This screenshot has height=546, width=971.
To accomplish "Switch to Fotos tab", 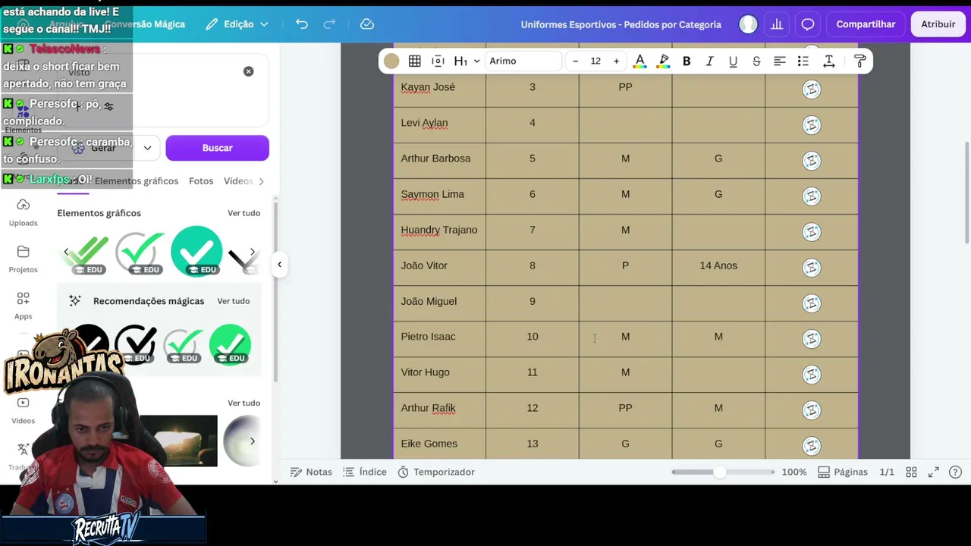I will (x=201, y=181).
